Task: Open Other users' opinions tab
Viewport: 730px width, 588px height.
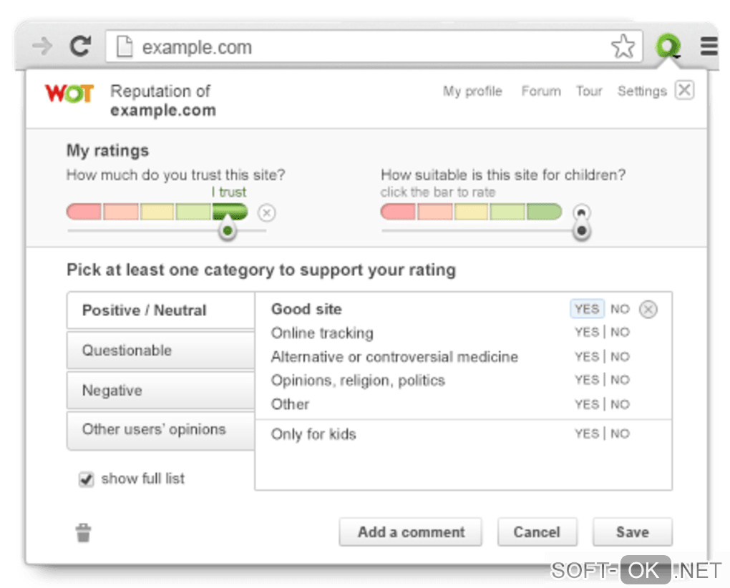Action: point(160,430)
